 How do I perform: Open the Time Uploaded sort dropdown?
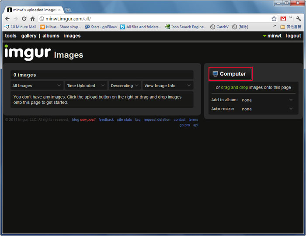coord(86,86)
